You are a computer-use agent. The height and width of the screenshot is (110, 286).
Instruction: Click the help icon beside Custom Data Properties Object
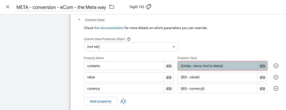pos(129,39)
